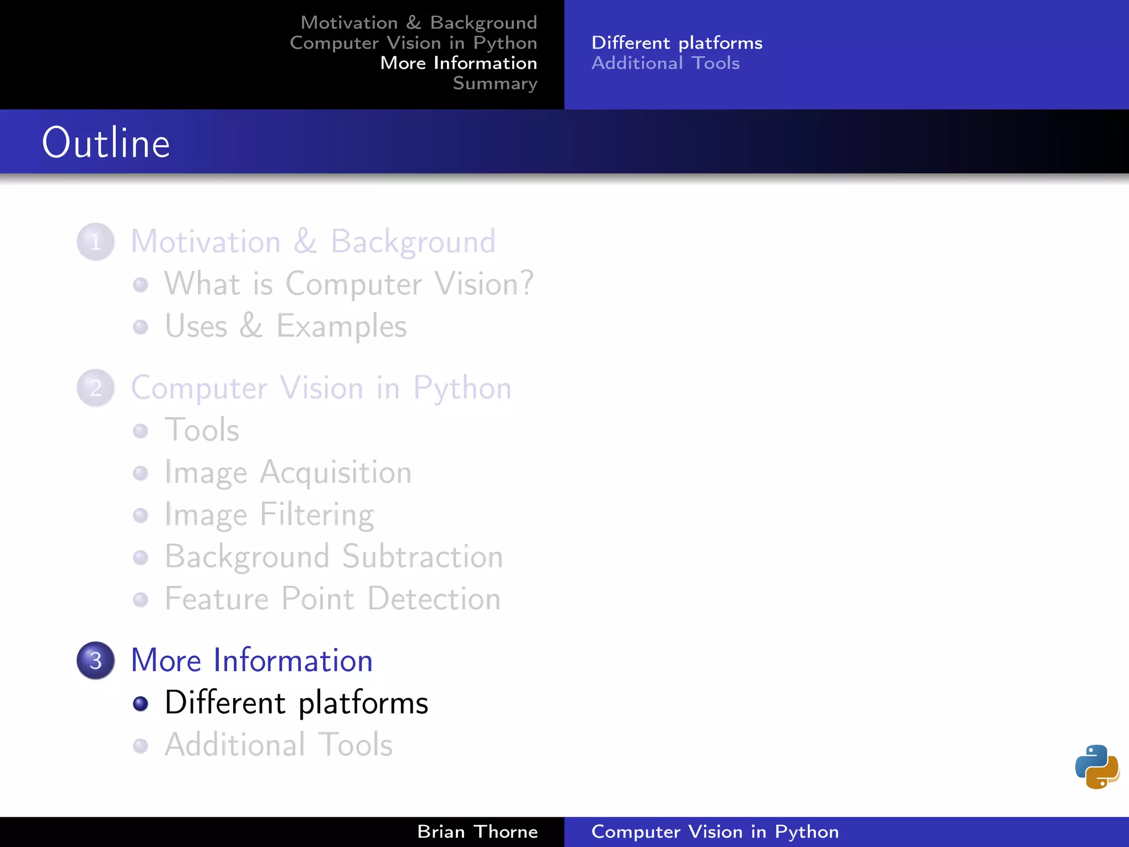Viewport: 1129px width, 847px height.
Task: Click numbered ball 3 in outline
Action: tap(95, 660)
